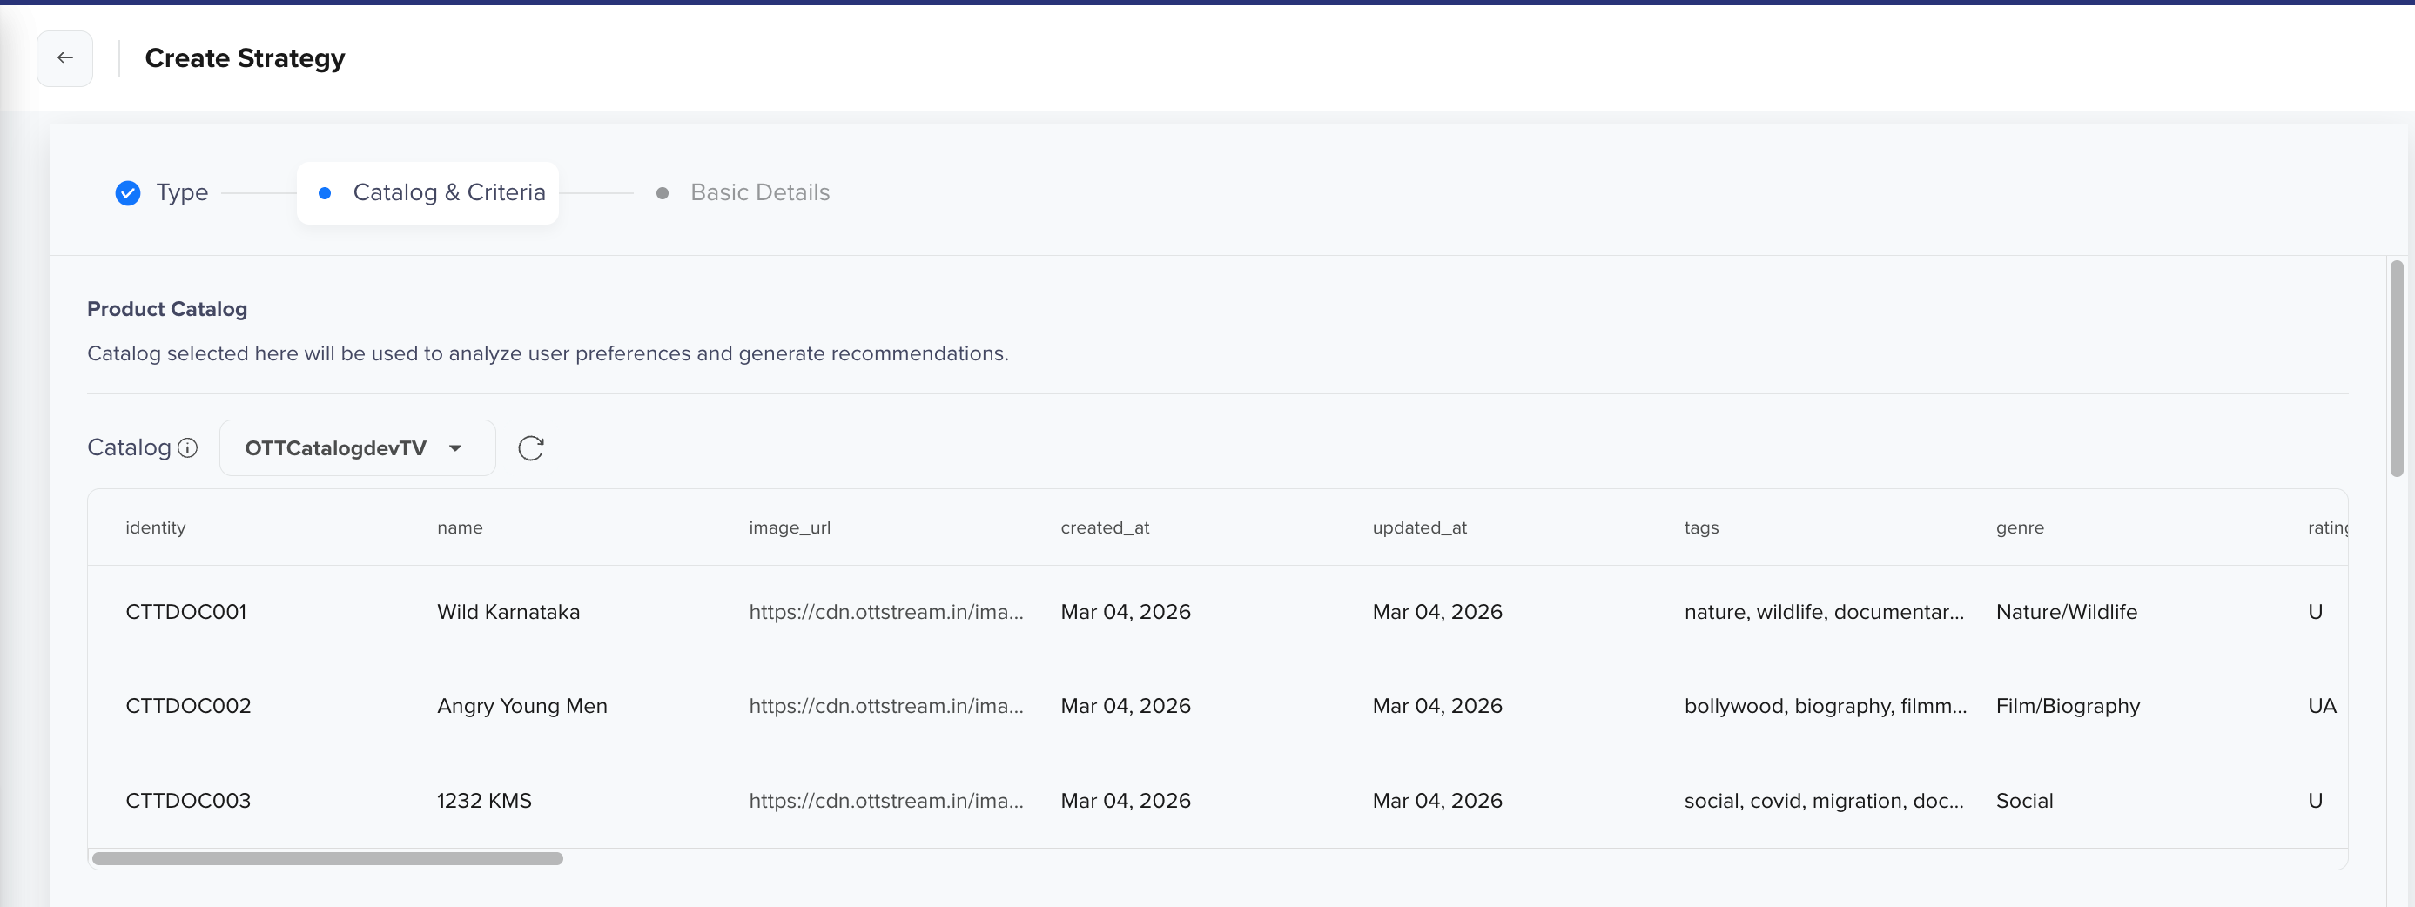Select the Catalog & Criteria step

pos(427,192)
